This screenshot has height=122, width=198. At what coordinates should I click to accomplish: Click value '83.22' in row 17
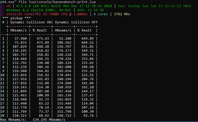coord(44,103)
